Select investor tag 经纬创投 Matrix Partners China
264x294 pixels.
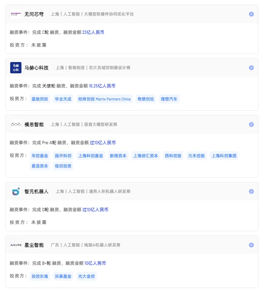(104, 99)
